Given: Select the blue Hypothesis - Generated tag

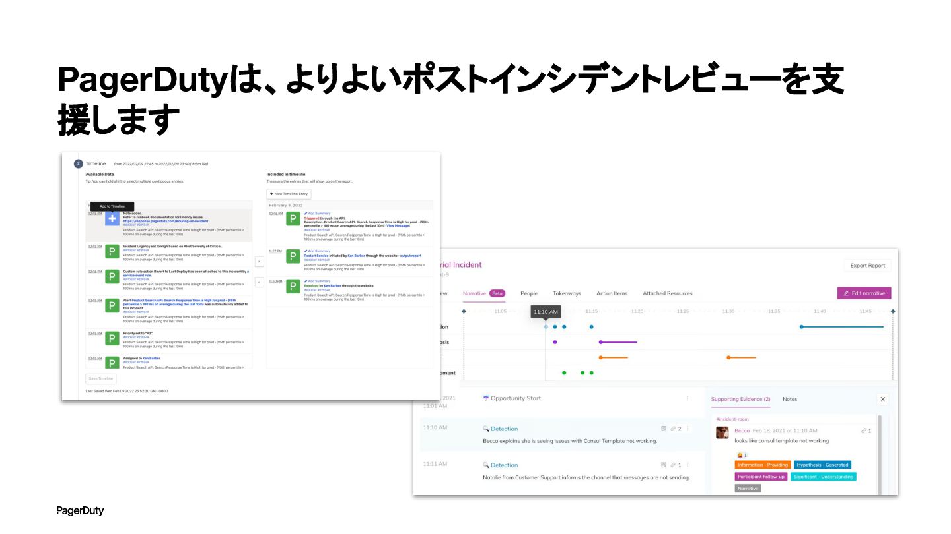Looking at the screenshot, I should [823, 465].
